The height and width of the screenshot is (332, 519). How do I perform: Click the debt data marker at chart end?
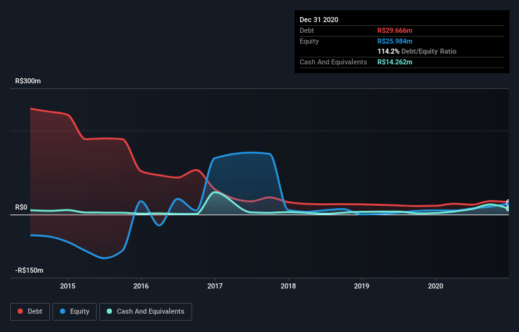pos(508,202)
